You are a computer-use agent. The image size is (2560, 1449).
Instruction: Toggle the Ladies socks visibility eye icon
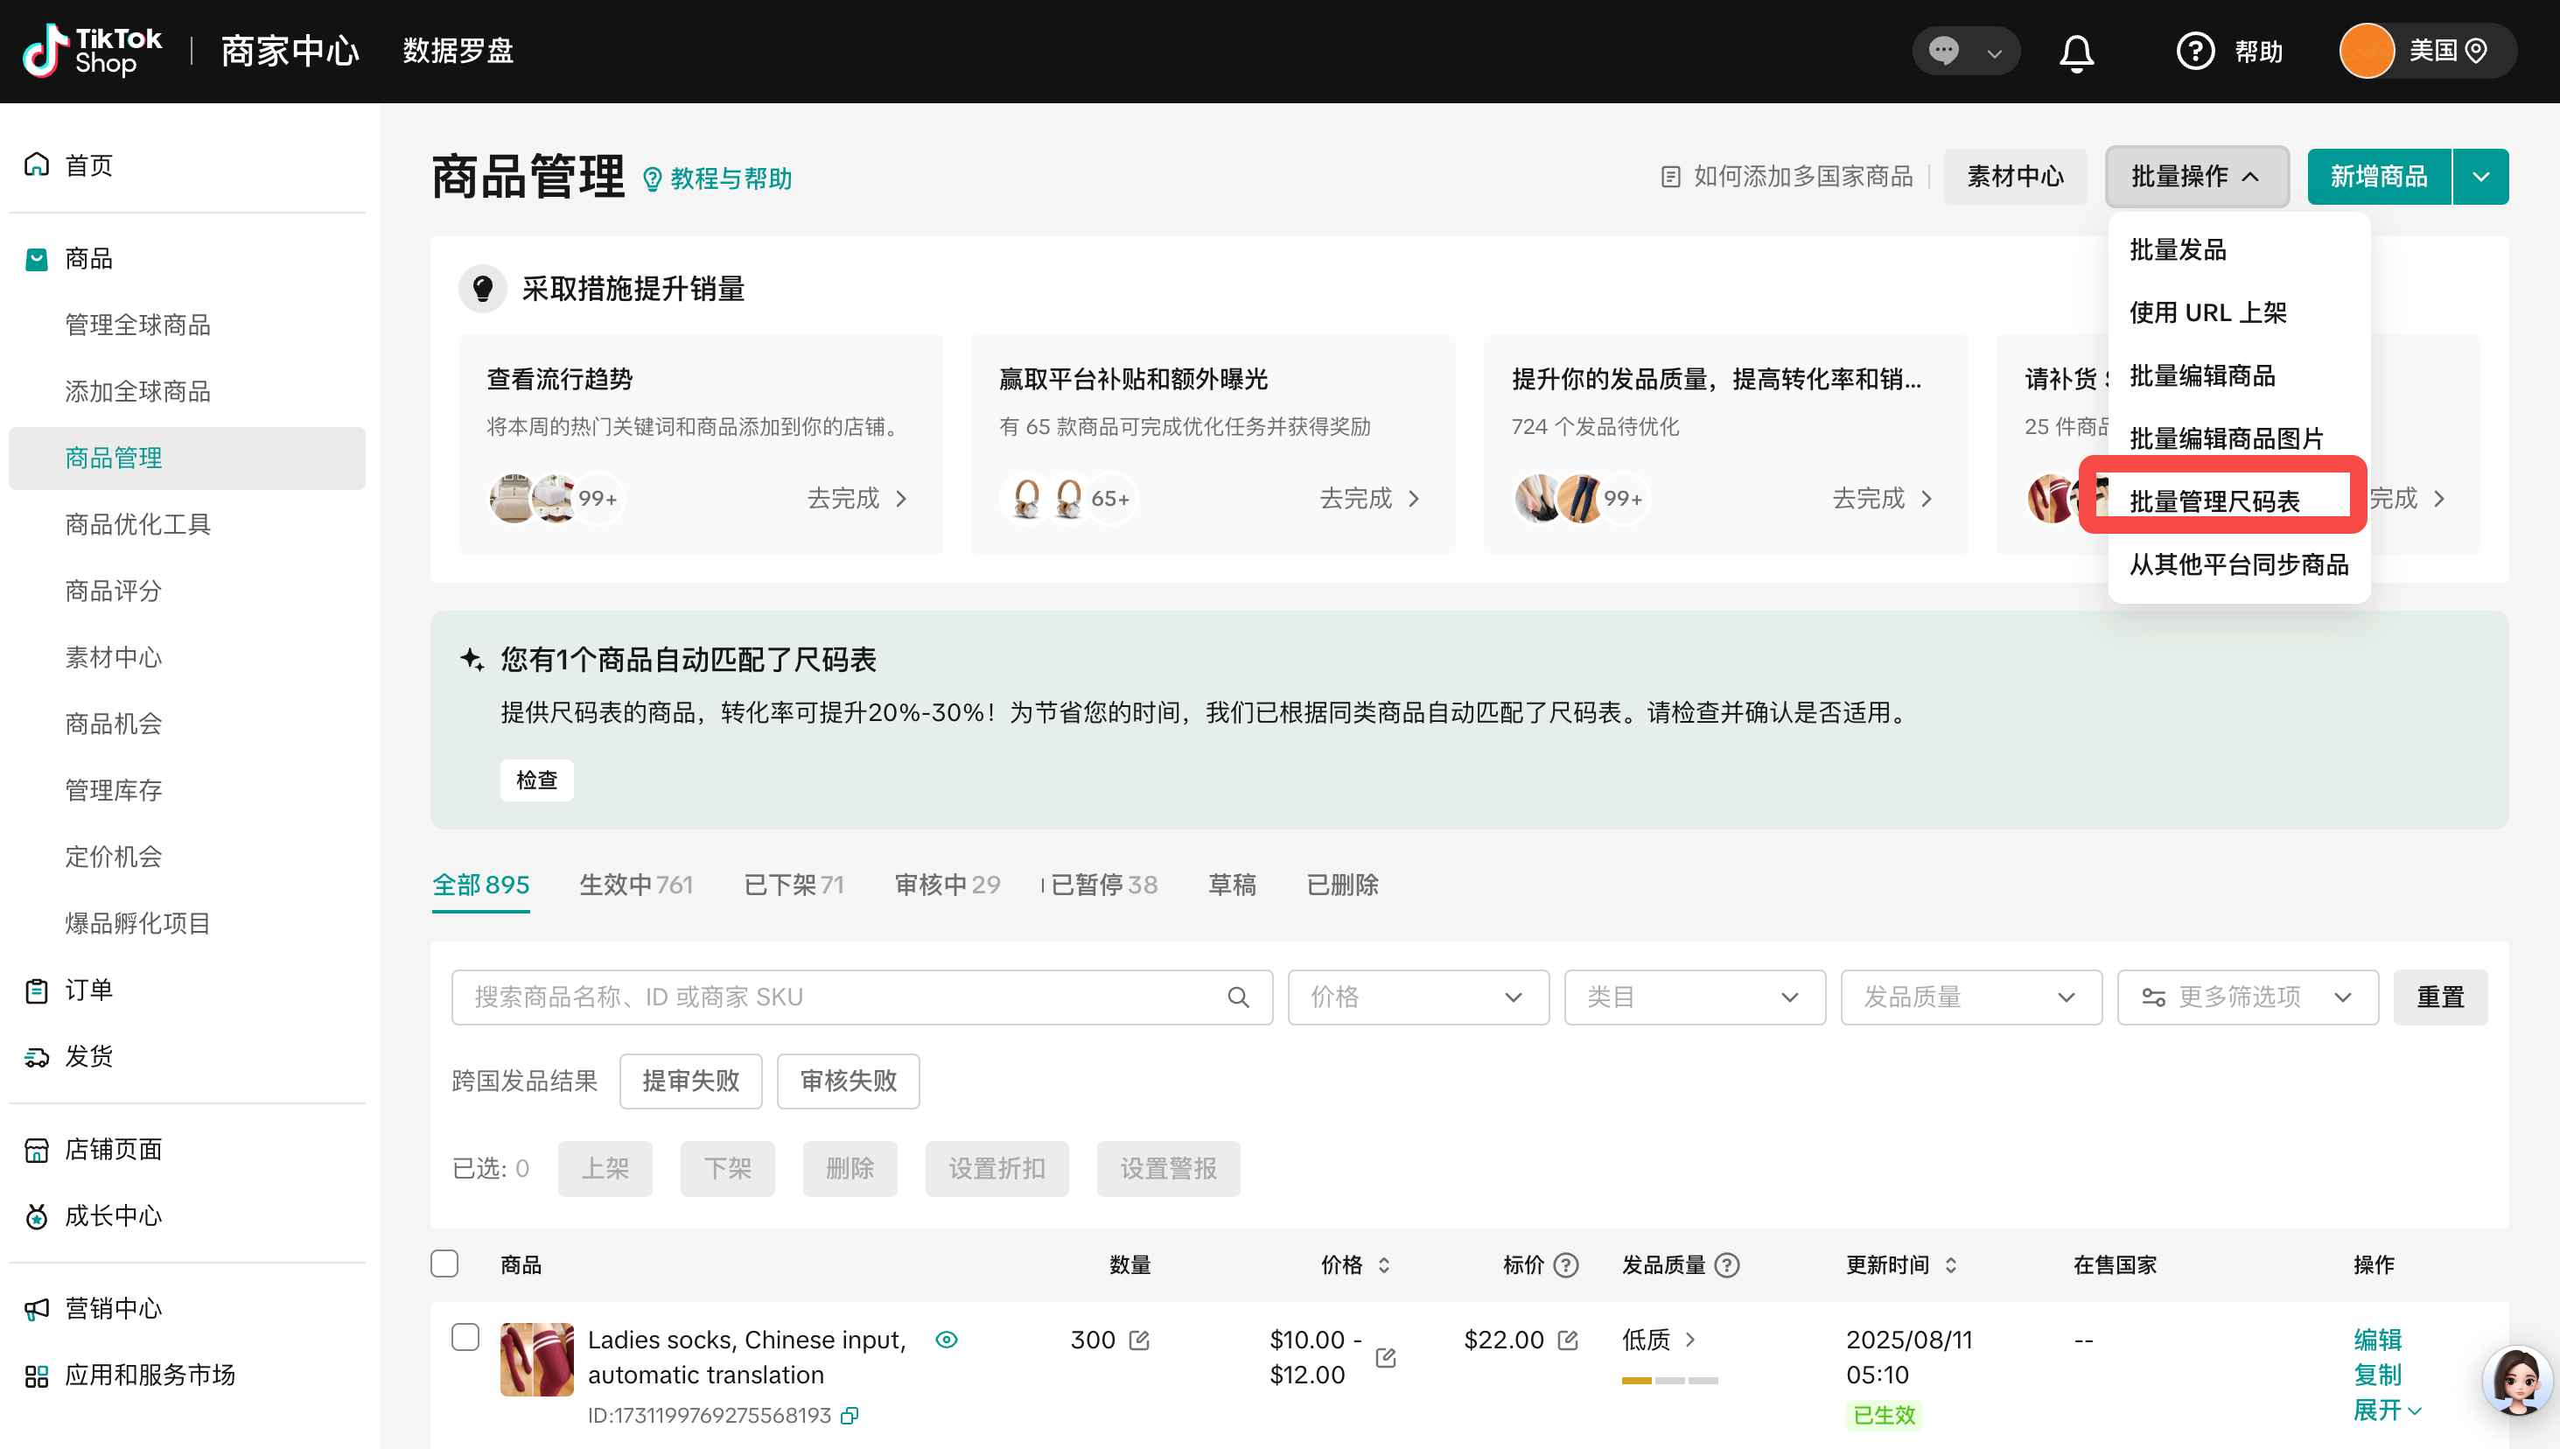click(946, 1340)
